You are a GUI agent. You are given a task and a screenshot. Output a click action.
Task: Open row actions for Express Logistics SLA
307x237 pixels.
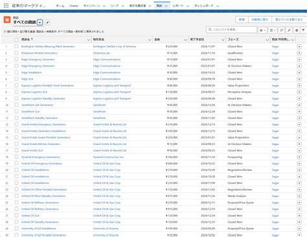(299, 92)
